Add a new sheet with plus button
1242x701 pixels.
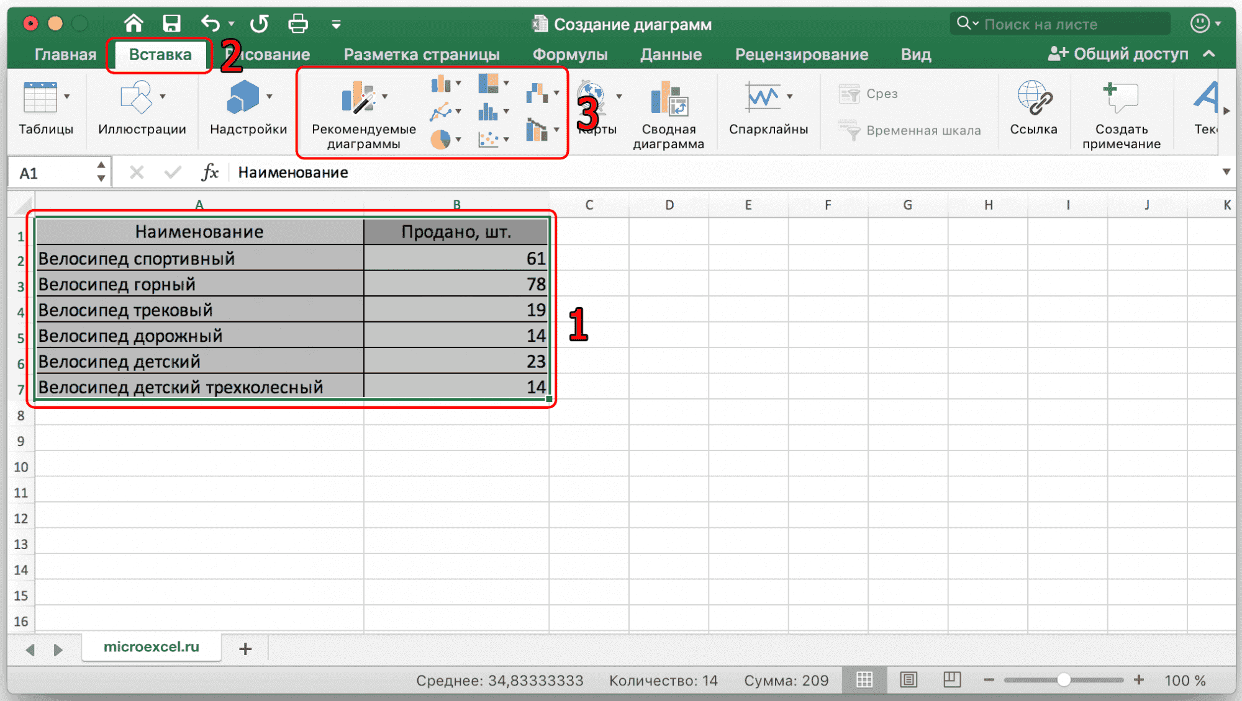point(245,649)
